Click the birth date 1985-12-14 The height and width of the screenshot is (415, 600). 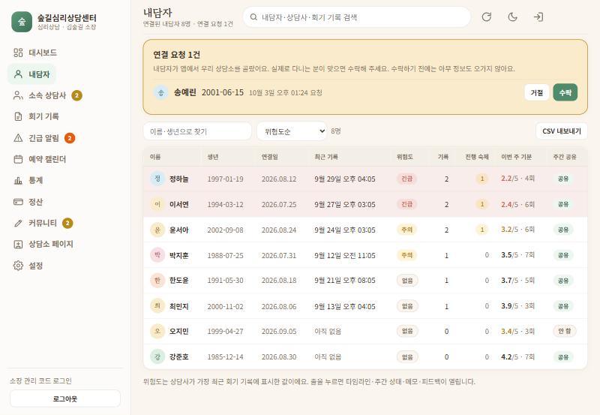[x=226, y=356]
